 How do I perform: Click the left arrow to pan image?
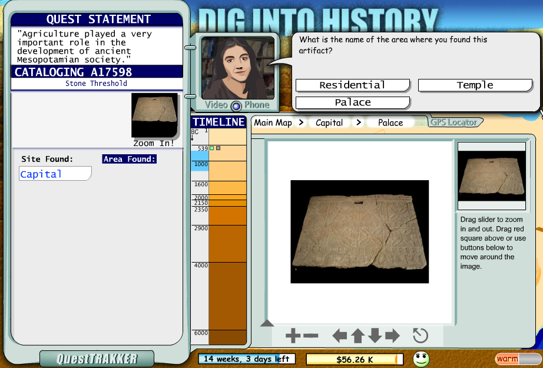click(x=340, y=334)
